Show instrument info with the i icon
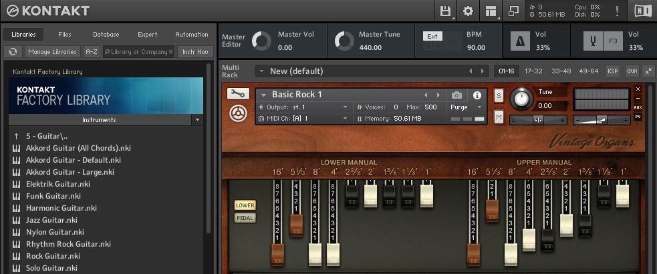 pyautogui.click(x=477, y=95)
